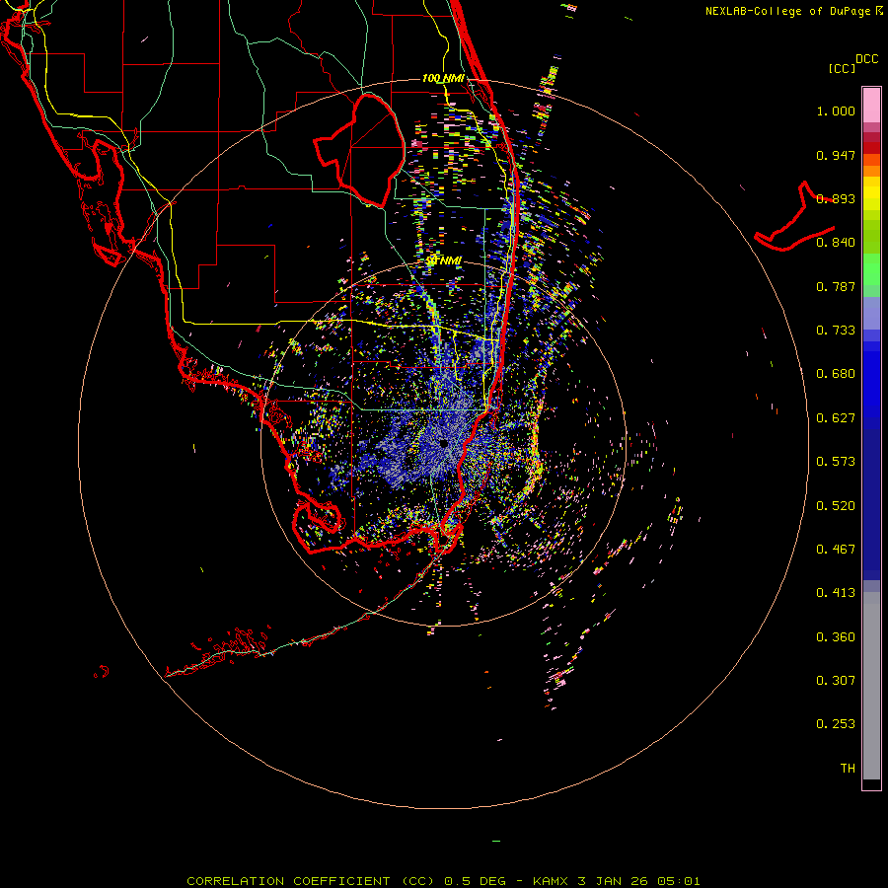
Task: Click the 0.360 legend value
Action: click(836, 636)
